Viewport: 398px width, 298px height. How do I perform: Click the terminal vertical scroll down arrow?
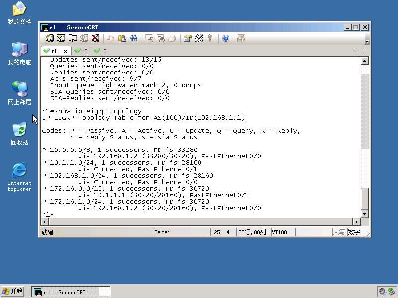(365, 214)
